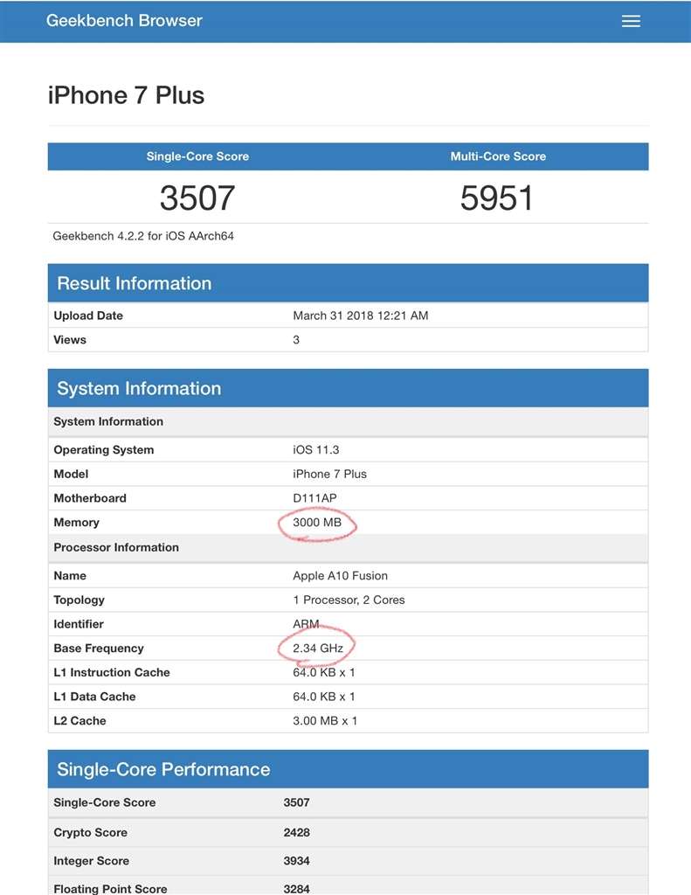Select the 1 Processor, 2 Cores value

349,600
